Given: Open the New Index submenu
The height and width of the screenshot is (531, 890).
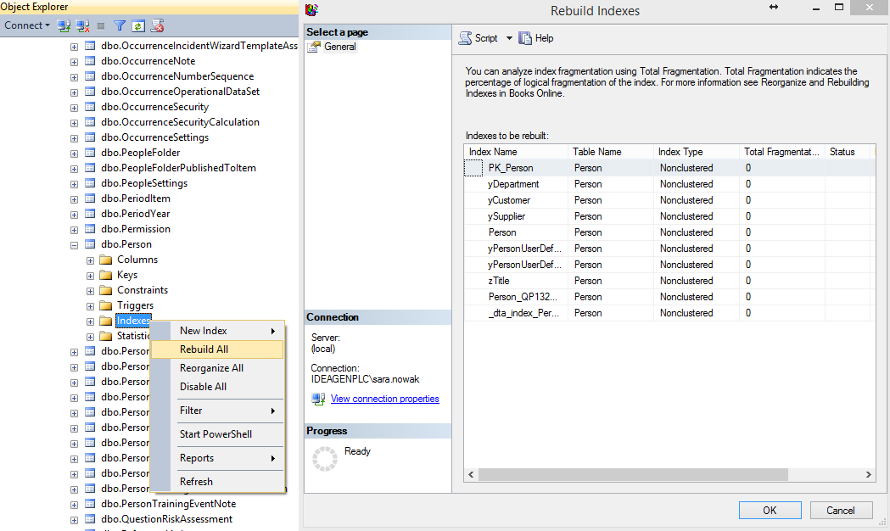Looking at the screenshot, I should tap(217, 331).
